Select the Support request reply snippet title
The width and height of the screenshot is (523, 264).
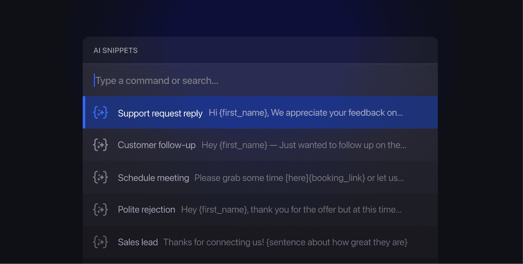point(160,113)
